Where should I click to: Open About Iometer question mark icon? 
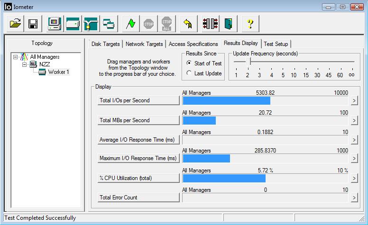click(250, 24)
